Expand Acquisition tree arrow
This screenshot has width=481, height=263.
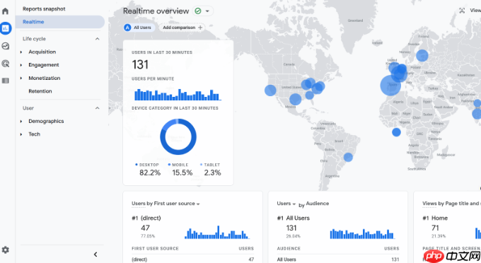21,52
